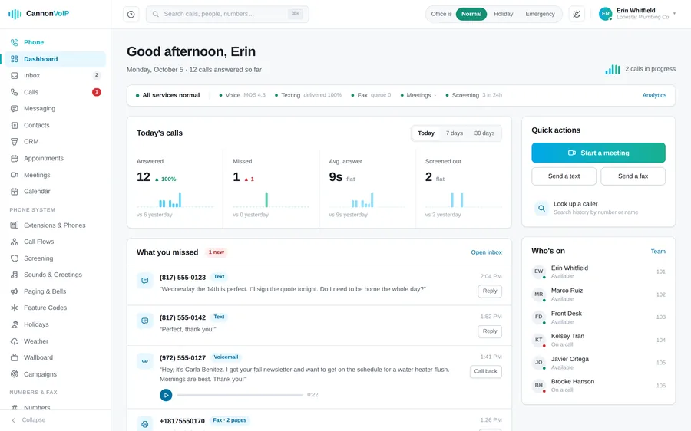Click the 1 new badge
The height and width of the screenshot is (431, 691).
(x=216, y=252)
